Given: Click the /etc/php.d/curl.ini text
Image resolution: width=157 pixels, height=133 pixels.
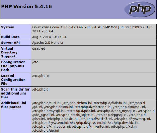Looking at the screenshot, I should click(x=46, y=103).
